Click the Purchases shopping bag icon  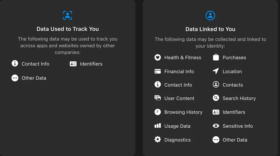[216, 58]
